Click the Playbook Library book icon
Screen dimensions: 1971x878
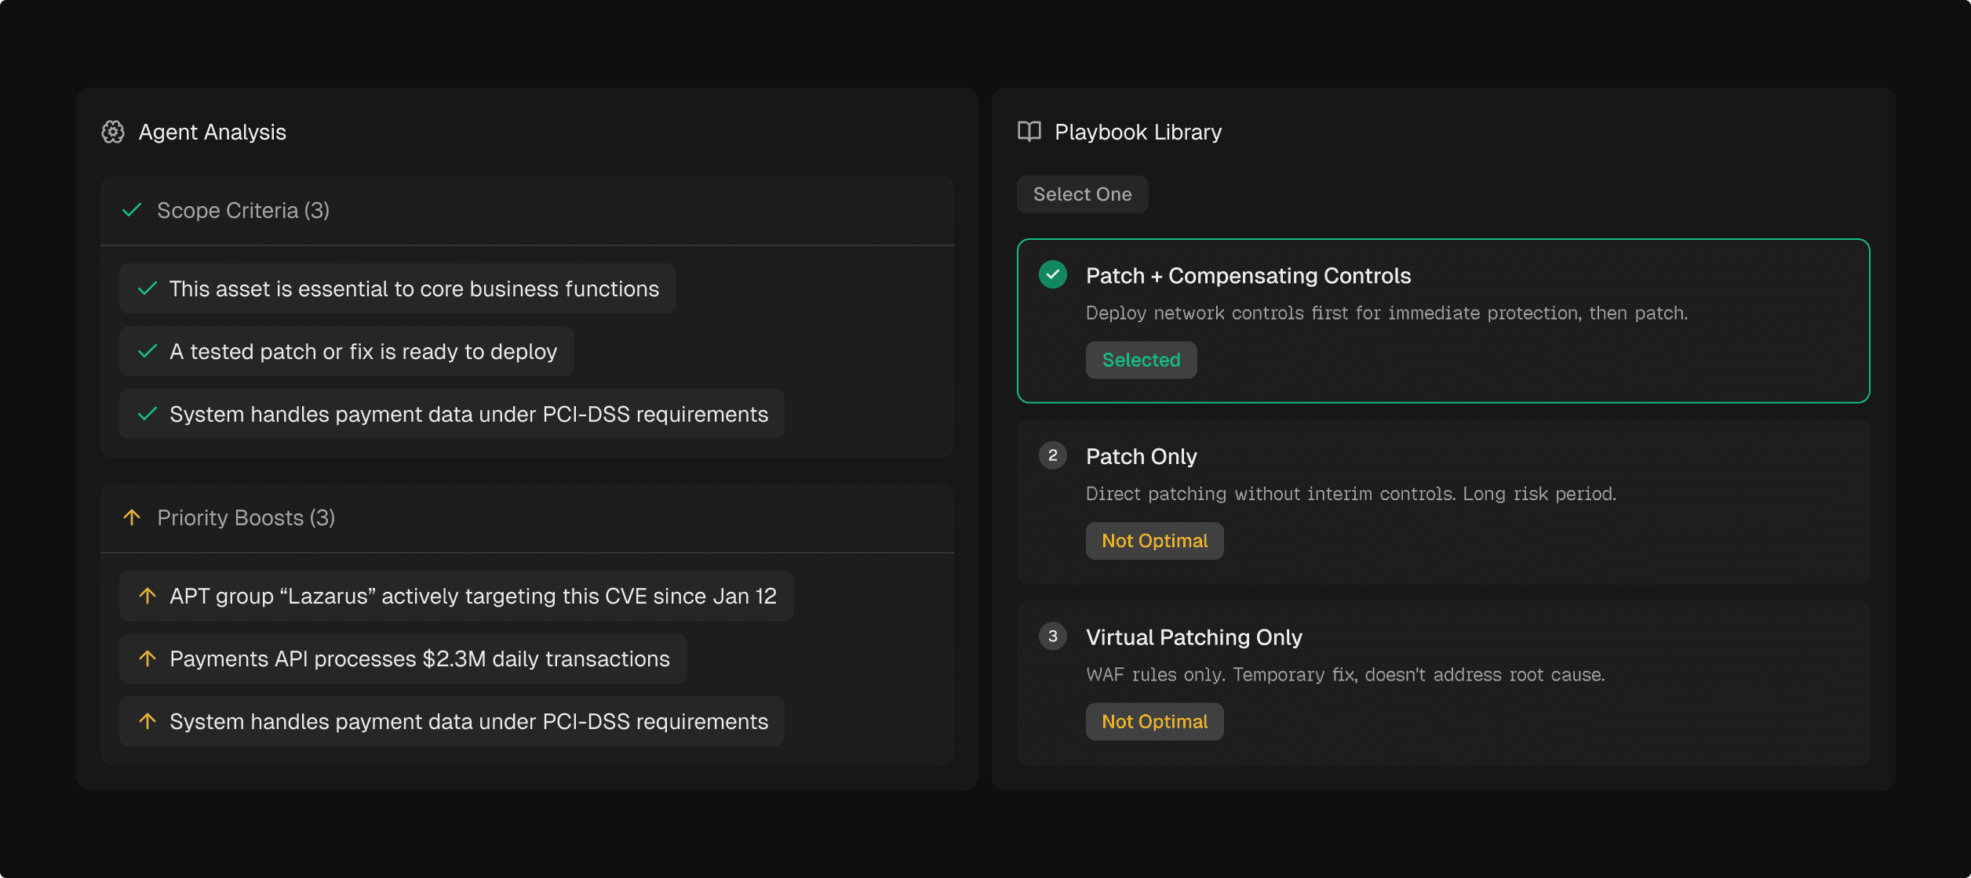1029,132
